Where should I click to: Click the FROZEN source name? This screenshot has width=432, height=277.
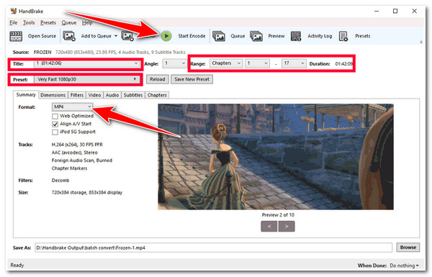42,52
